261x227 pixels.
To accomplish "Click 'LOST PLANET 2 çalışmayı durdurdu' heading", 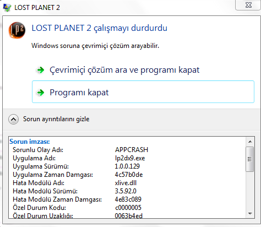I will (x=100, y=28).
